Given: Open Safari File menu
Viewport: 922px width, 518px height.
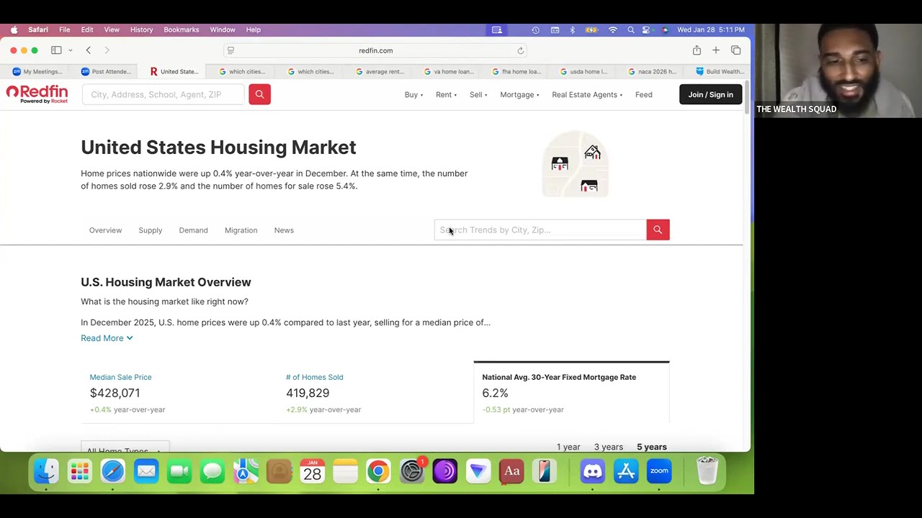Looking at the screenshot, I should coord(64,30).
